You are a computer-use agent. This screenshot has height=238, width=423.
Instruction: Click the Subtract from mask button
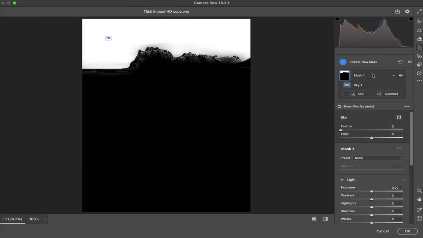[387, 94]
